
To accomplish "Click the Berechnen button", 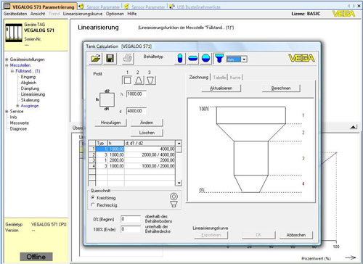I will tap(281, 88).
